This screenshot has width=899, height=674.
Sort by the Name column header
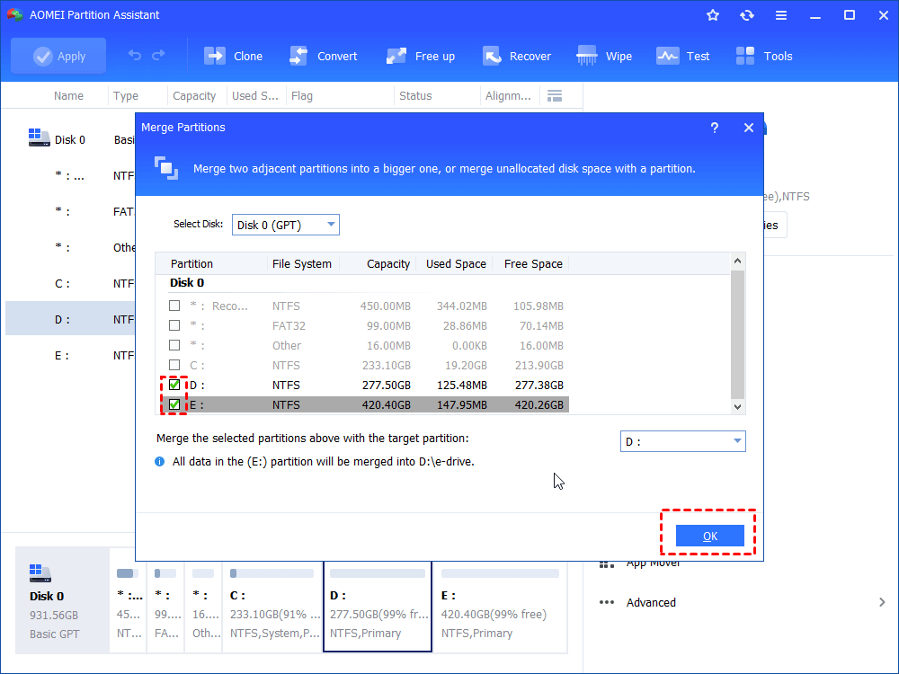[68, 96]
